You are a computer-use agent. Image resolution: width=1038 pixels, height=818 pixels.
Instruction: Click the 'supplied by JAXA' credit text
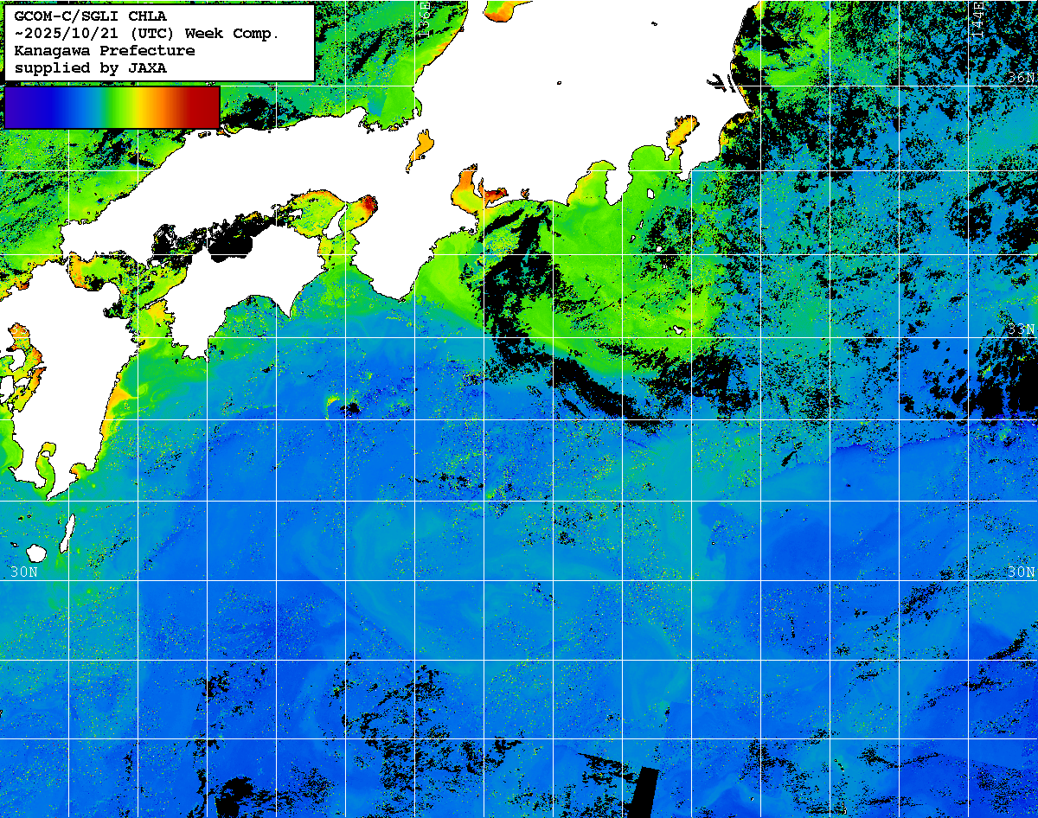[90, 67]
